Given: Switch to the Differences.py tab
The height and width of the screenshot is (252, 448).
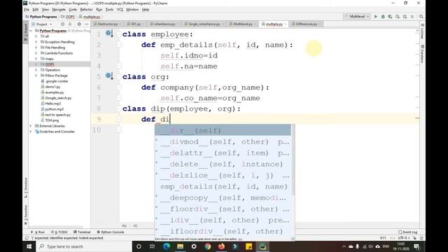Looking at the screenshot, I should point(307,24).
